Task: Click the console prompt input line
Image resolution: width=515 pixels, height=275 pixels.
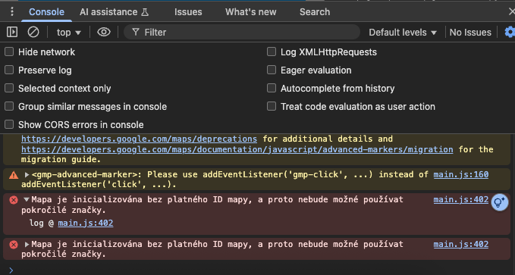Action: coord(258,270)
